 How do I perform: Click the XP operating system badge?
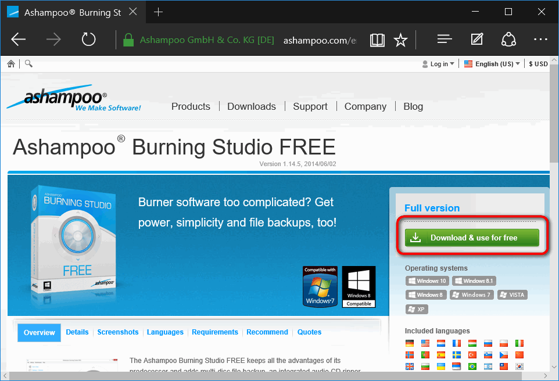pos(417,309)
